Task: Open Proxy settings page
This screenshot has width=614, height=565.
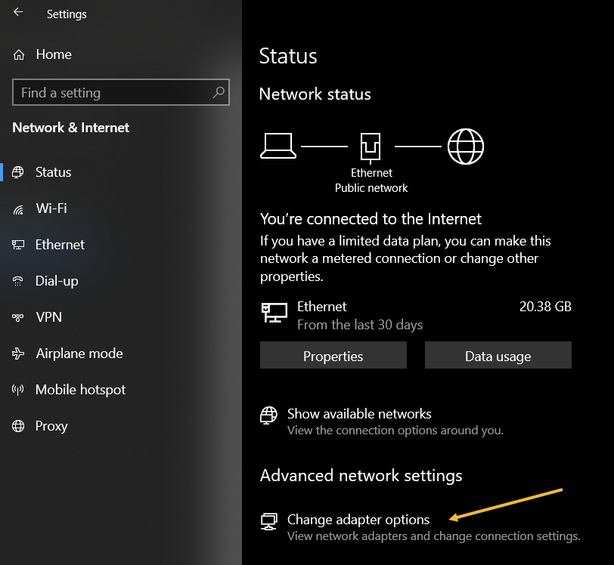Action: tap(51, 426)
